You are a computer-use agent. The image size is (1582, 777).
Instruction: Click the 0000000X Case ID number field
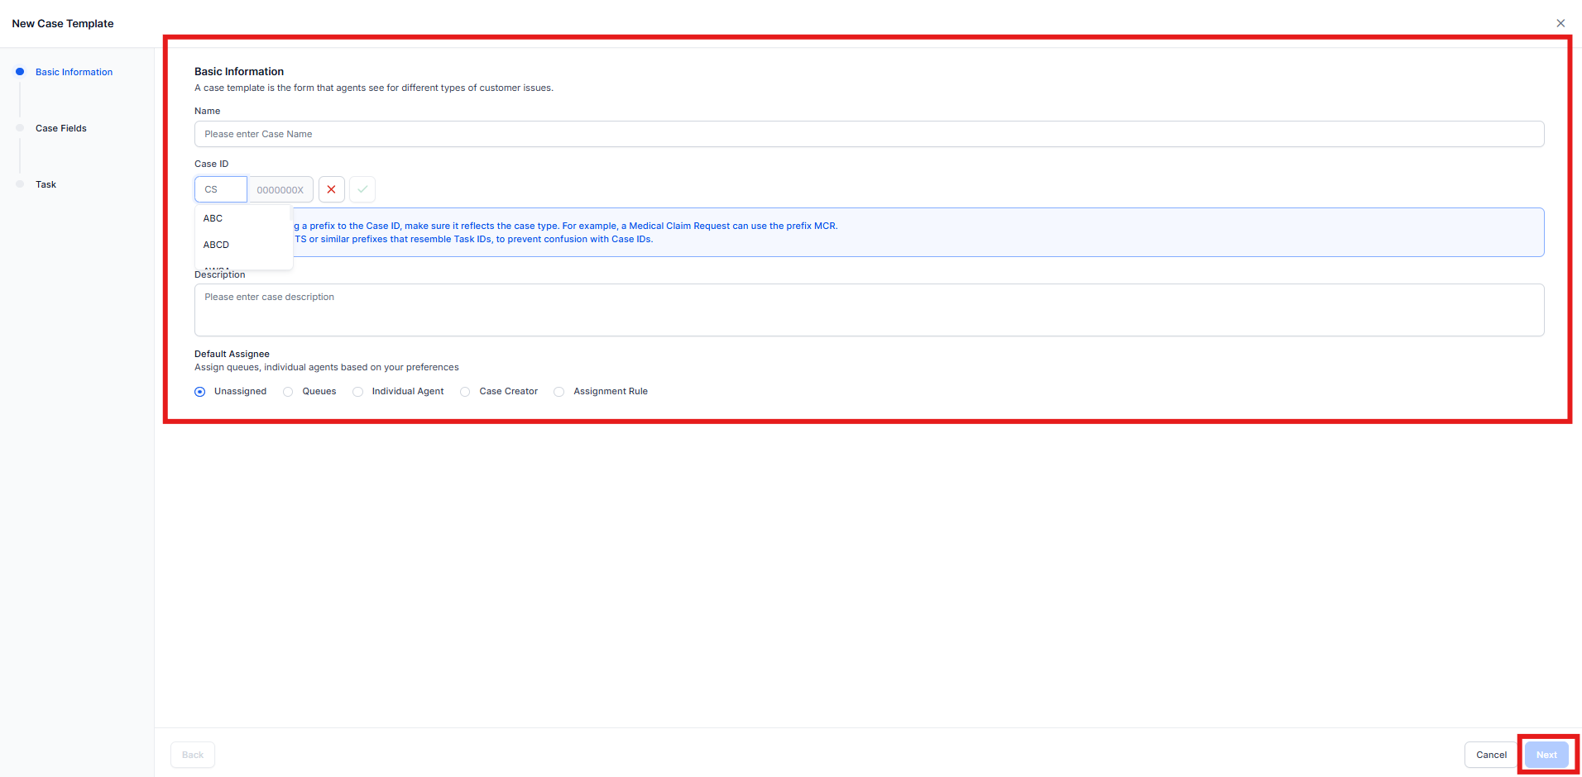pyautogui.click(x=280, y=189)
